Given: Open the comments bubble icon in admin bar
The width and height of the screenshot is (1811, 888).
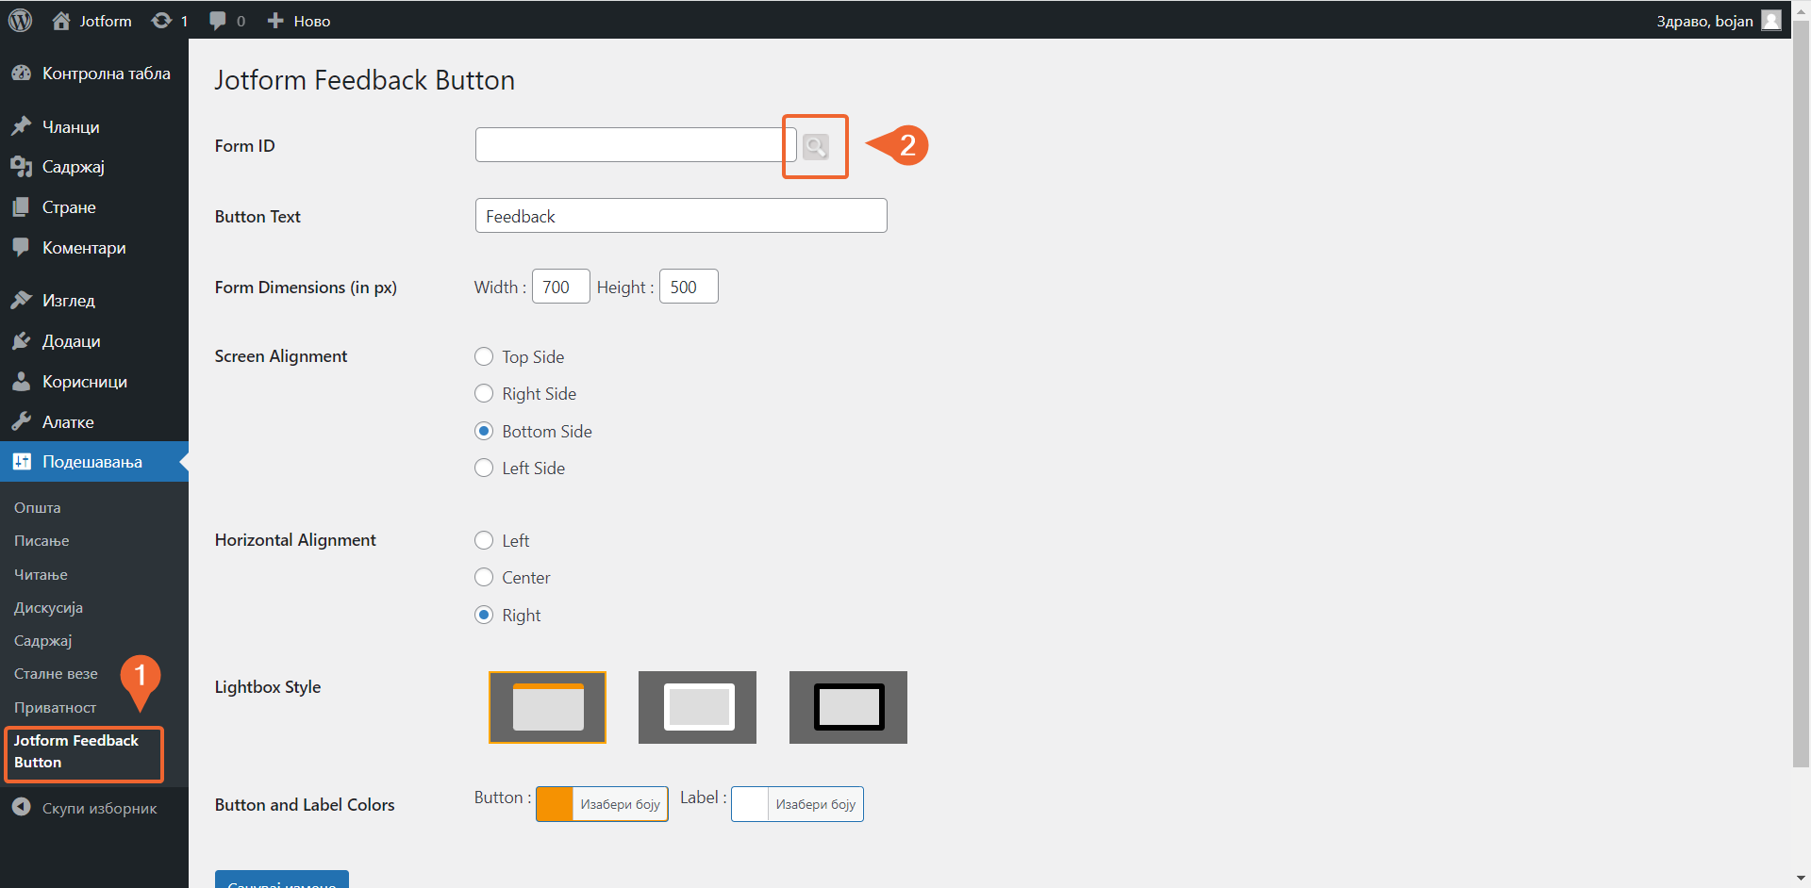Looking at the screenshot, I should coord(218,21).
